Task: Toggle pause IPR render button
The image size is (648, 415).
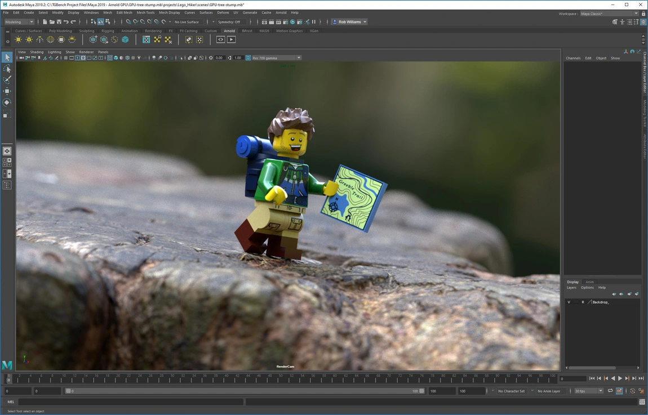Action: click(314, 22)
